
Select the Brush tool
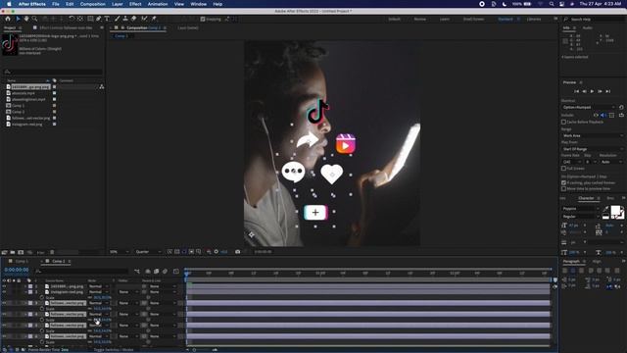pyautogui.click(x=118, y=19)
